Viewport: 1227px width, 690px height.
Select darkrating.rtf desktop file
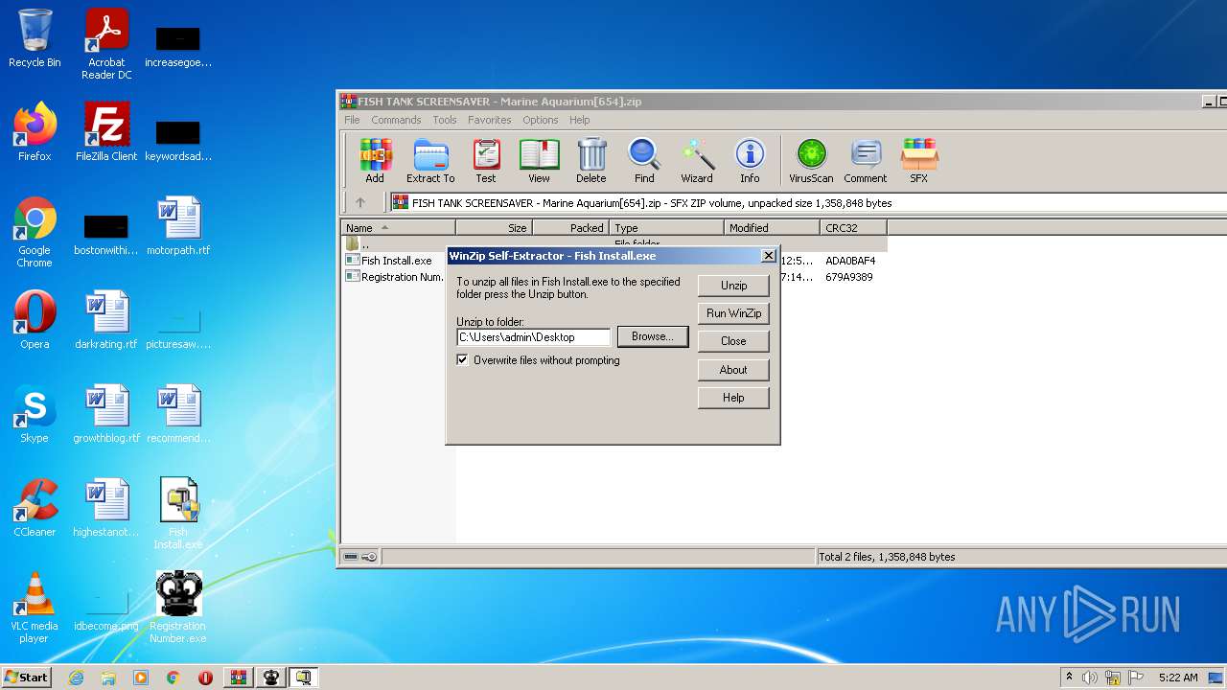pos(106,321)
